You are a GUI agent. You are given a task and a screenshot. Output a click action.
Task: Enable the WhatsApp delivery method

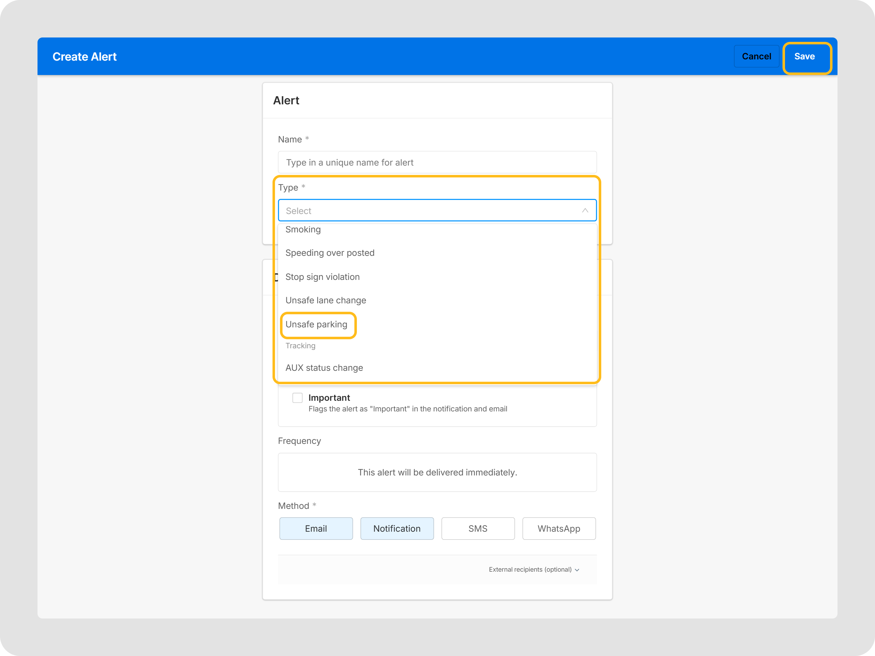(558, 528)
